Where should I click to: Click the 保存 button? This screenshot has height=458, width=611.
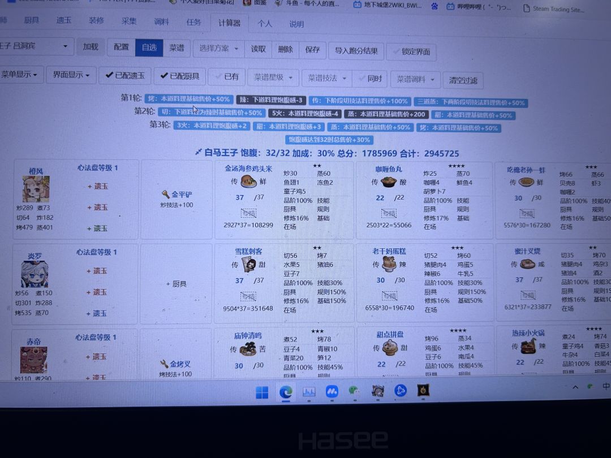click(312, 50)
